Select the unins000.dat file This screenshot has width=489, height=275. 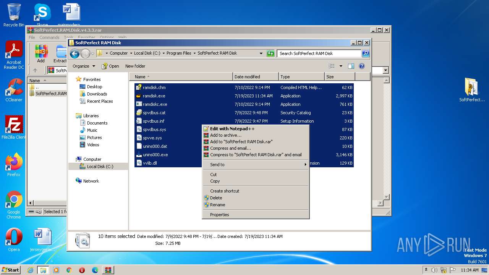(x=155, y=146)
